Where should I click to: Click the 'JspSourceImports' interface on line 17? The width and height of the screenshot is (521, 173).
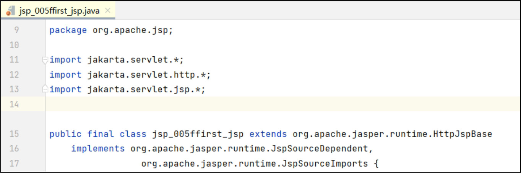[325, 163]
